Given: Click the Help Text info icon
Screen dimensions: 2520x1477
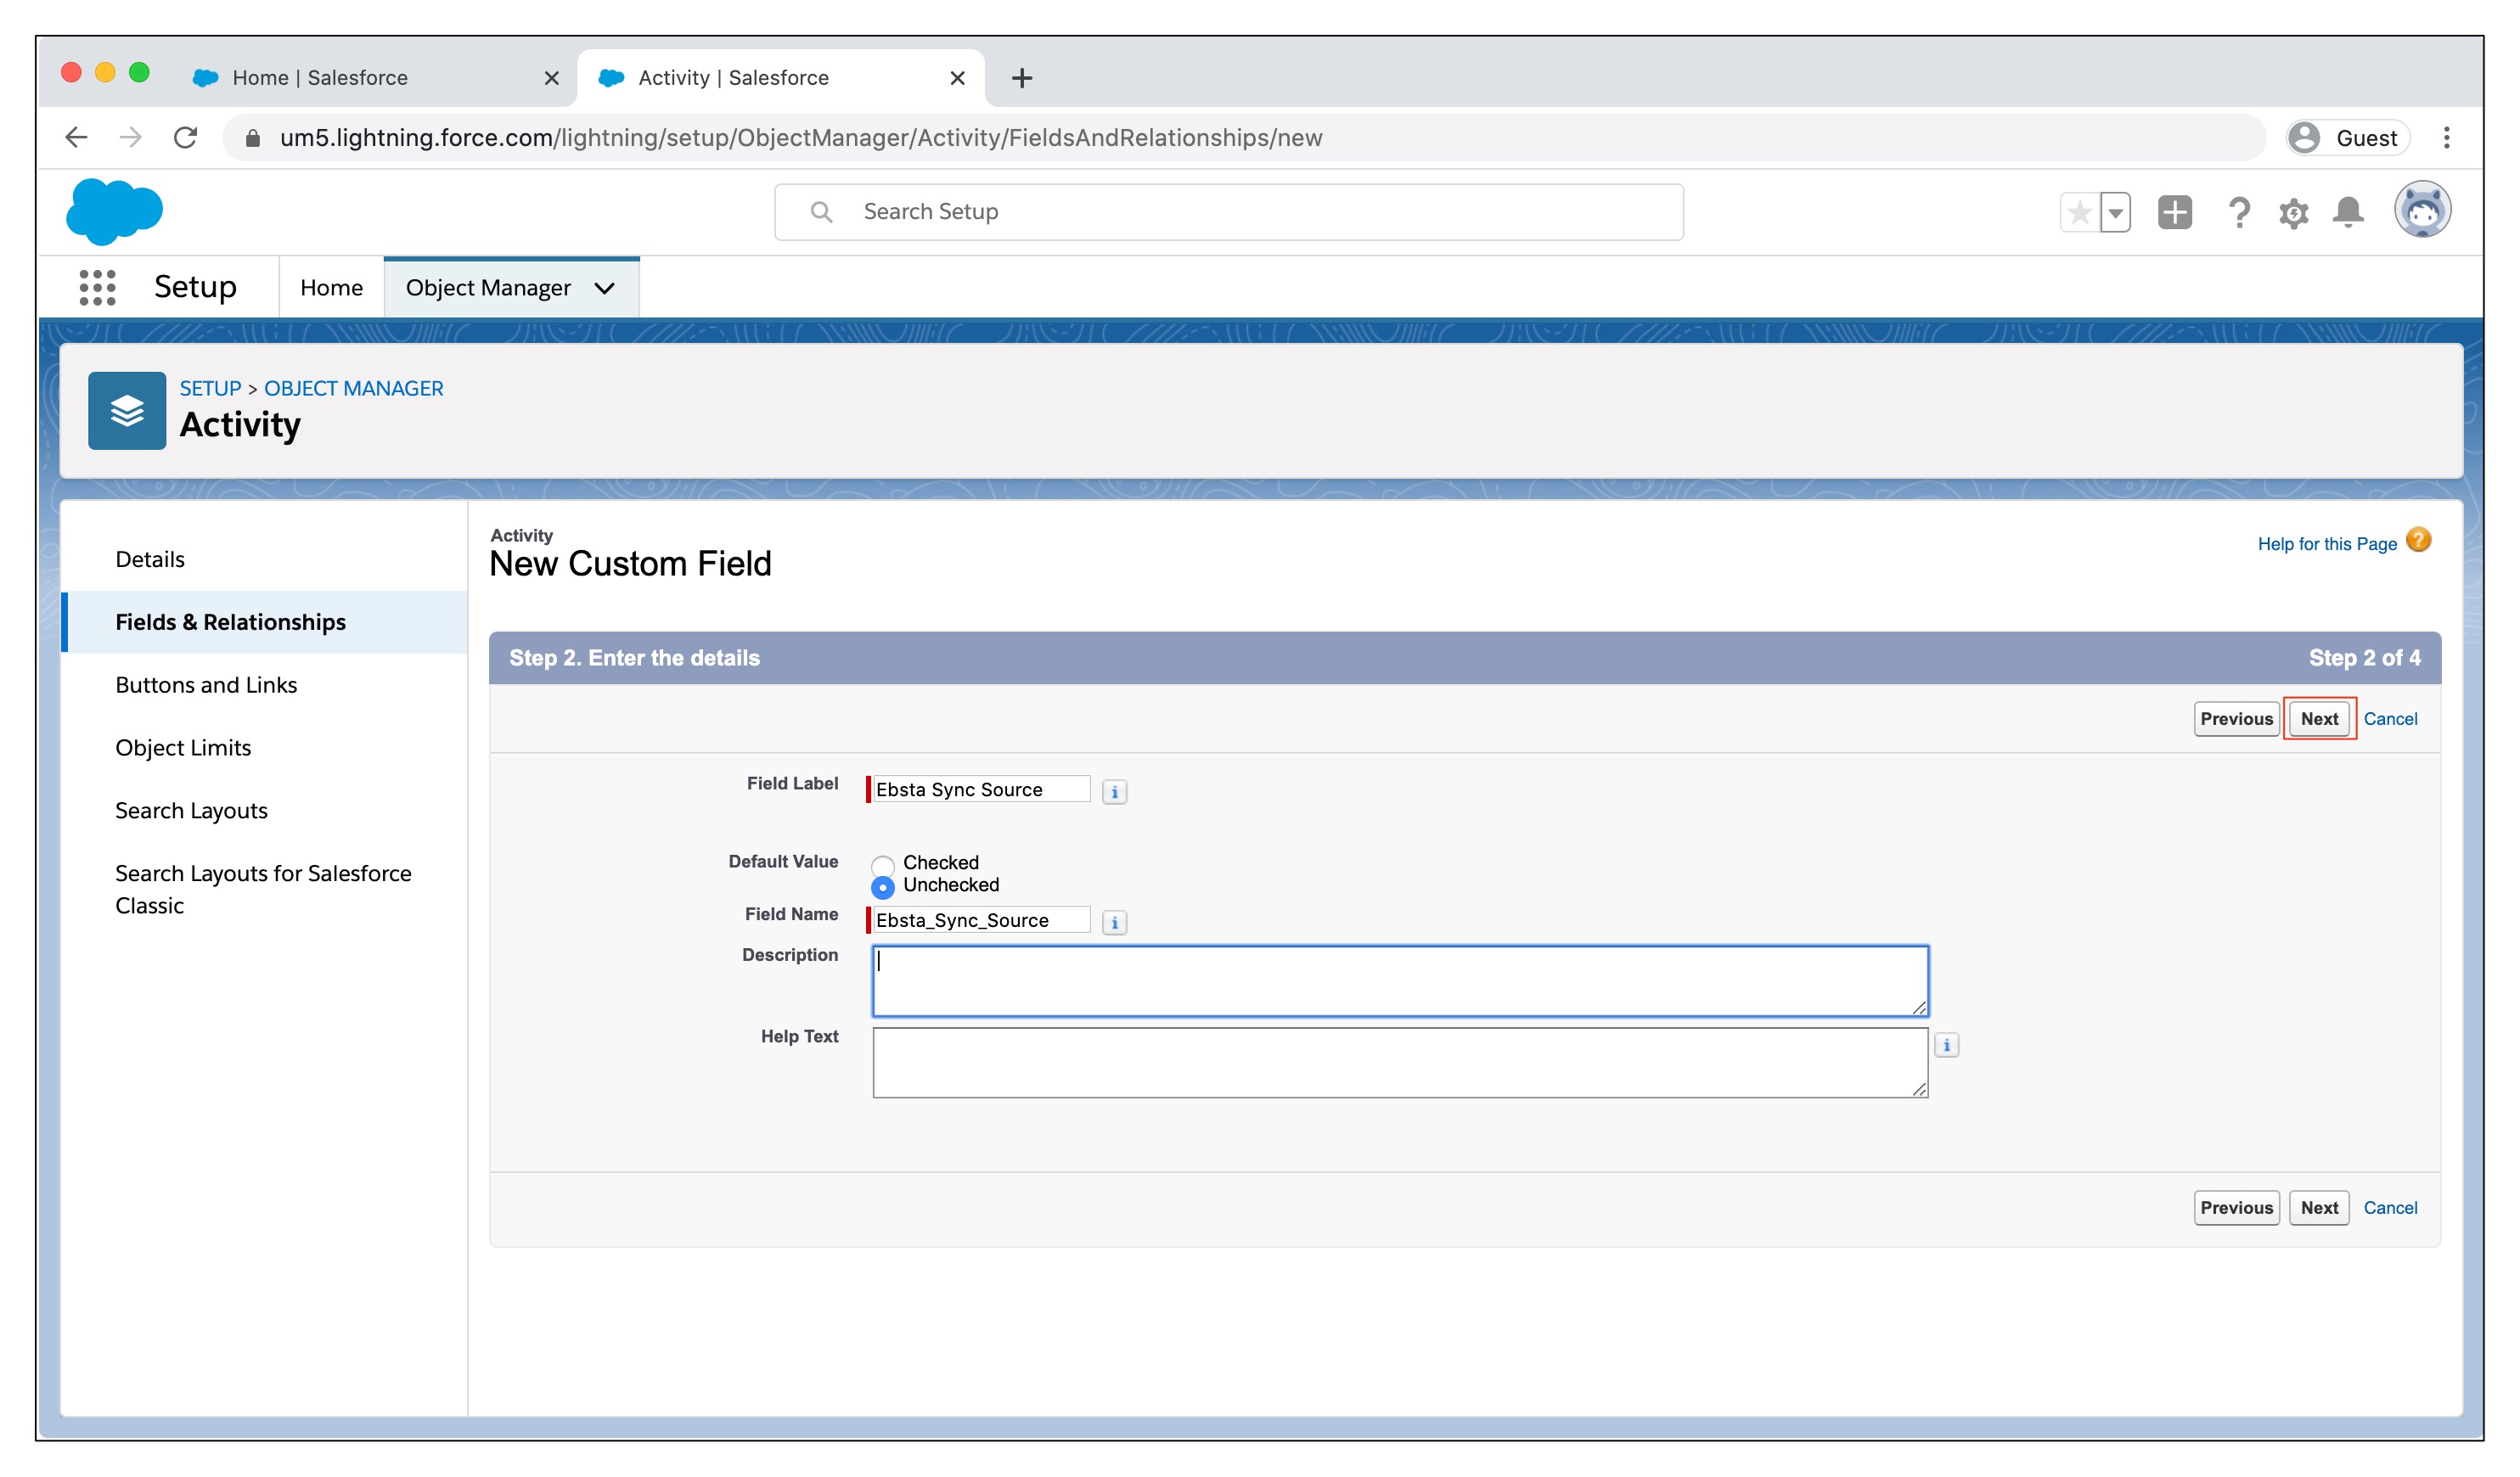Looking at the screenshot, I should point(1946,1046).
